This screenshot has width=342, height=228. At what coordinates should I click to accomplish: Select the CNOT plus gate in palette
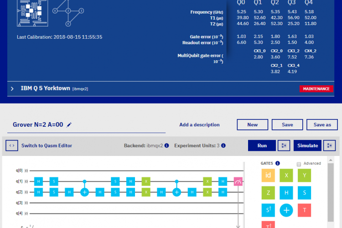(x=286, y=210)
